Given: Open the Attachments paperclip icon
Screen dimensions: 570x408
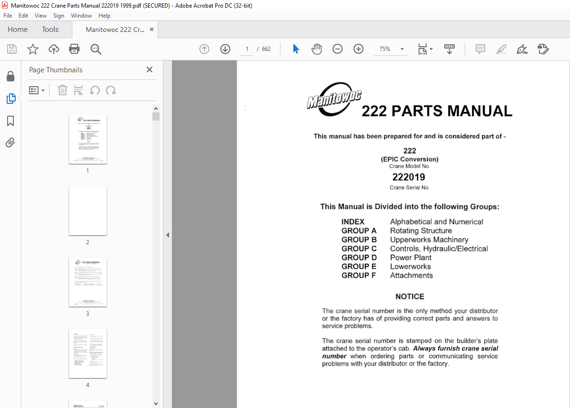Looking at the screenshot, I should click(10, 142).
